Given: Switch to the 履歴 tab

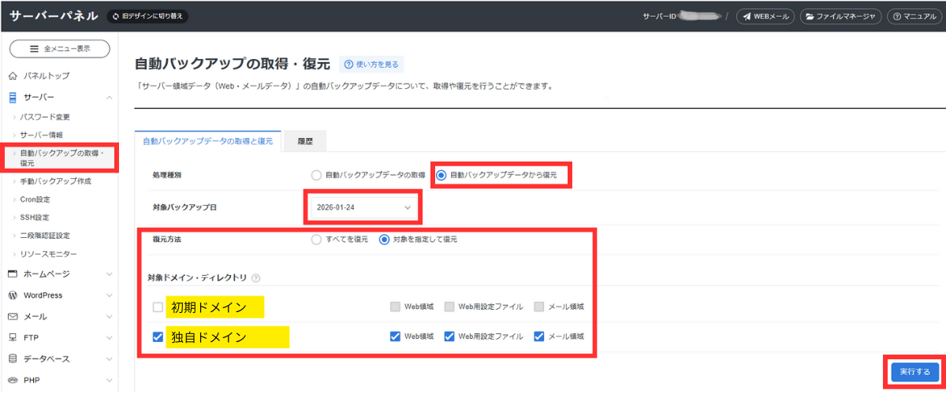Looking at the screenshot, I should coord(305,142).
